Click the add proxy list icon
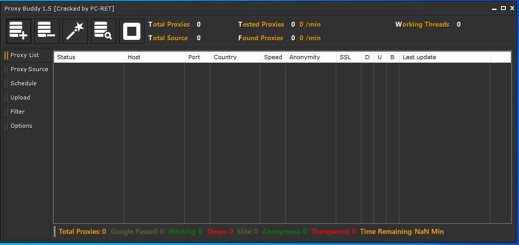The height and width of the screenshot is (245, 519). (19, 31)
